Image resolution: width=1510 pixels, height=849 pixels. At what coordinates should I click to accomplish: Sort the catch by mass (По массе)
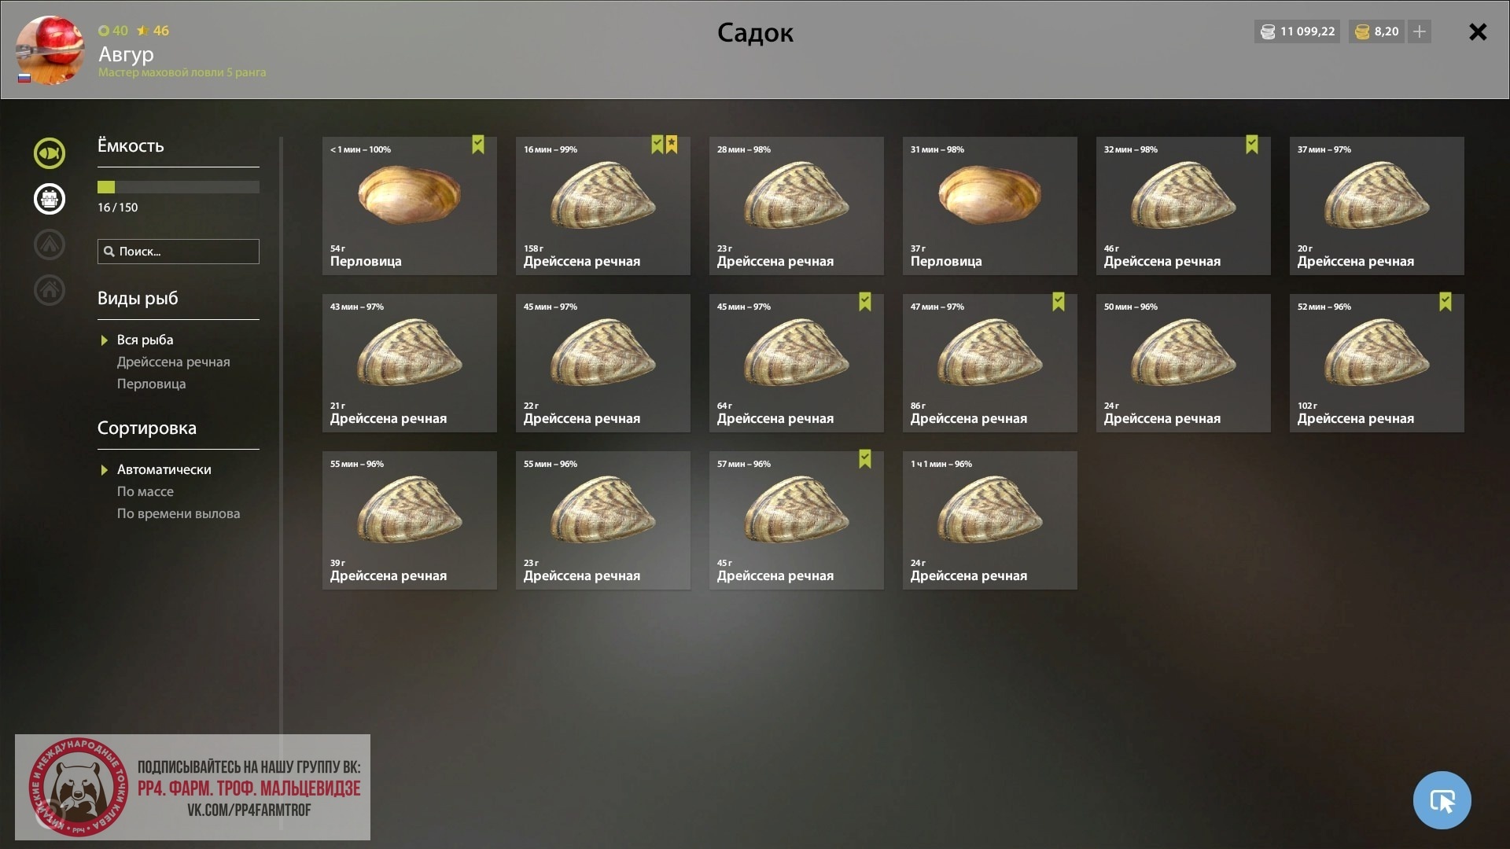click(x=145, y=491)
